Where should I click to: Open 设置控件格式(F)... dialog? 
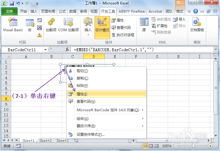coord(106,135)
